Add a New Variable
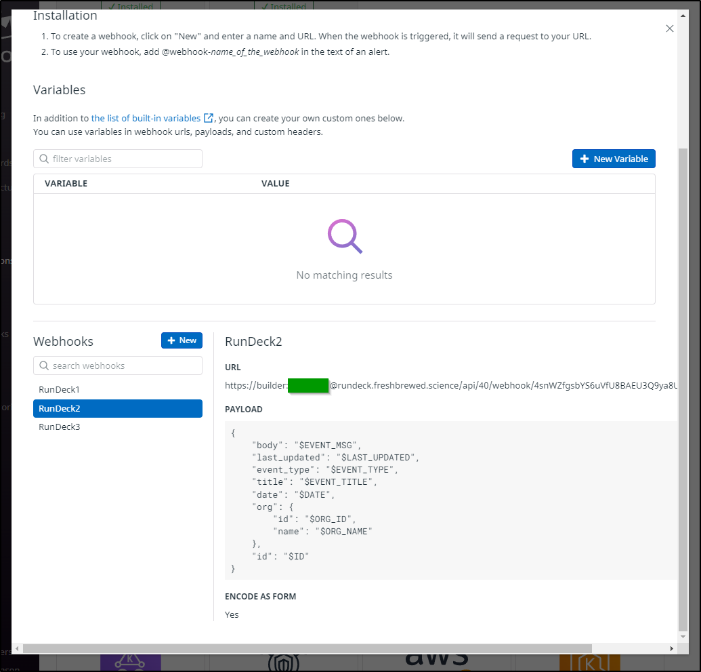Viewport: 701px width, 672px height. pos(614,159)
